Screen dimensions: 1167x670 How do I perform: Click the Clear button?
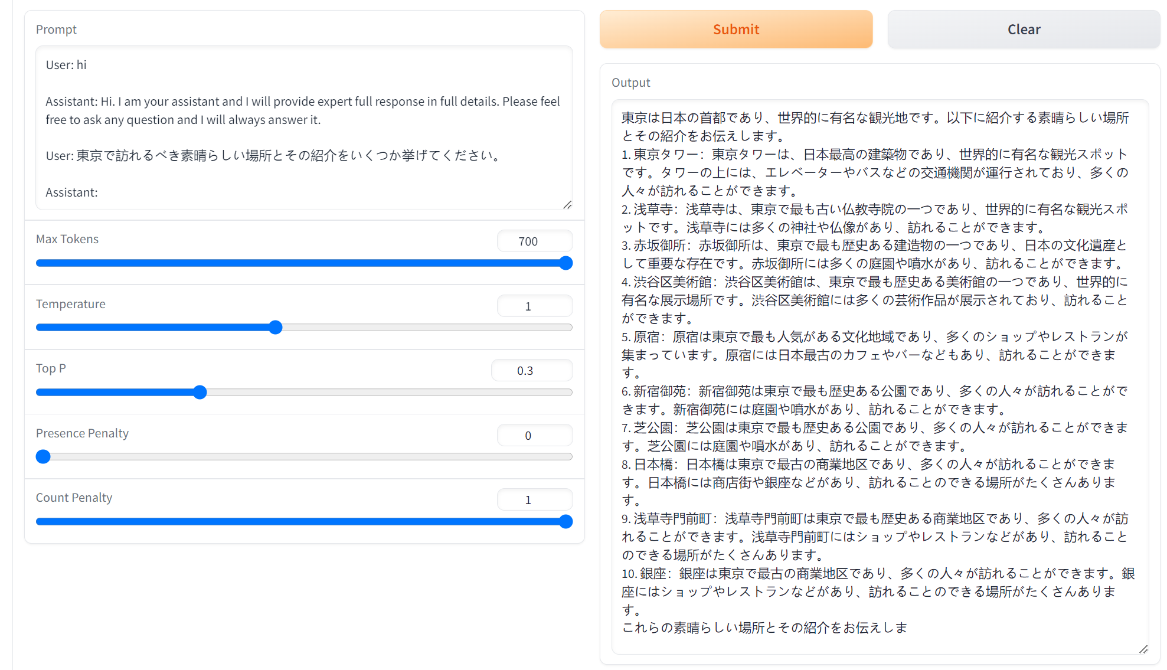pyautogui.click(x=1024, y=30)
